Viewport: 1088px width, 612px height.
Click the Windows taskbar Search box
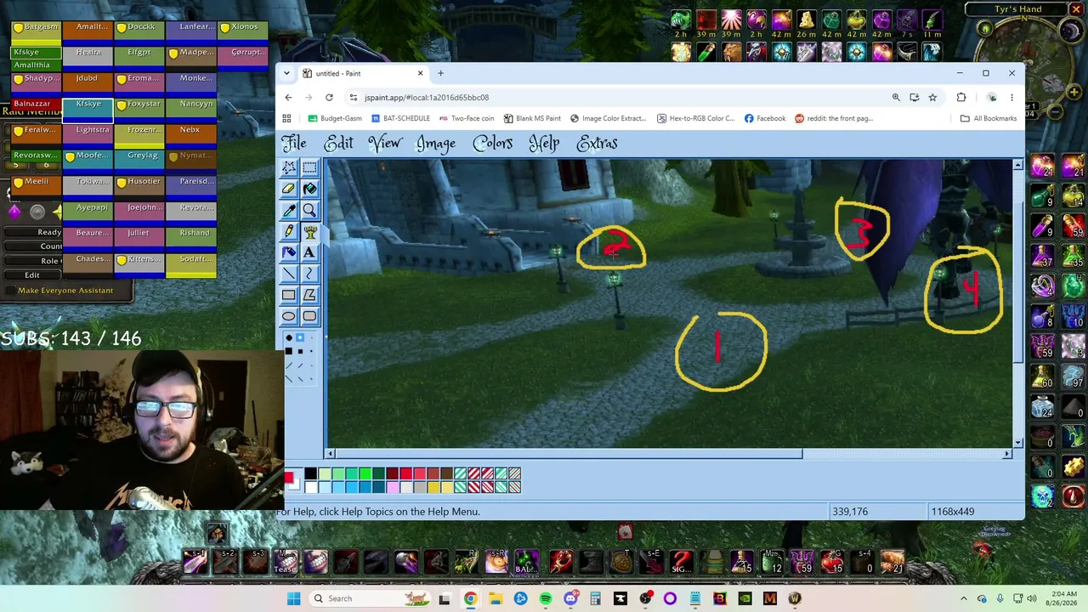370,598
